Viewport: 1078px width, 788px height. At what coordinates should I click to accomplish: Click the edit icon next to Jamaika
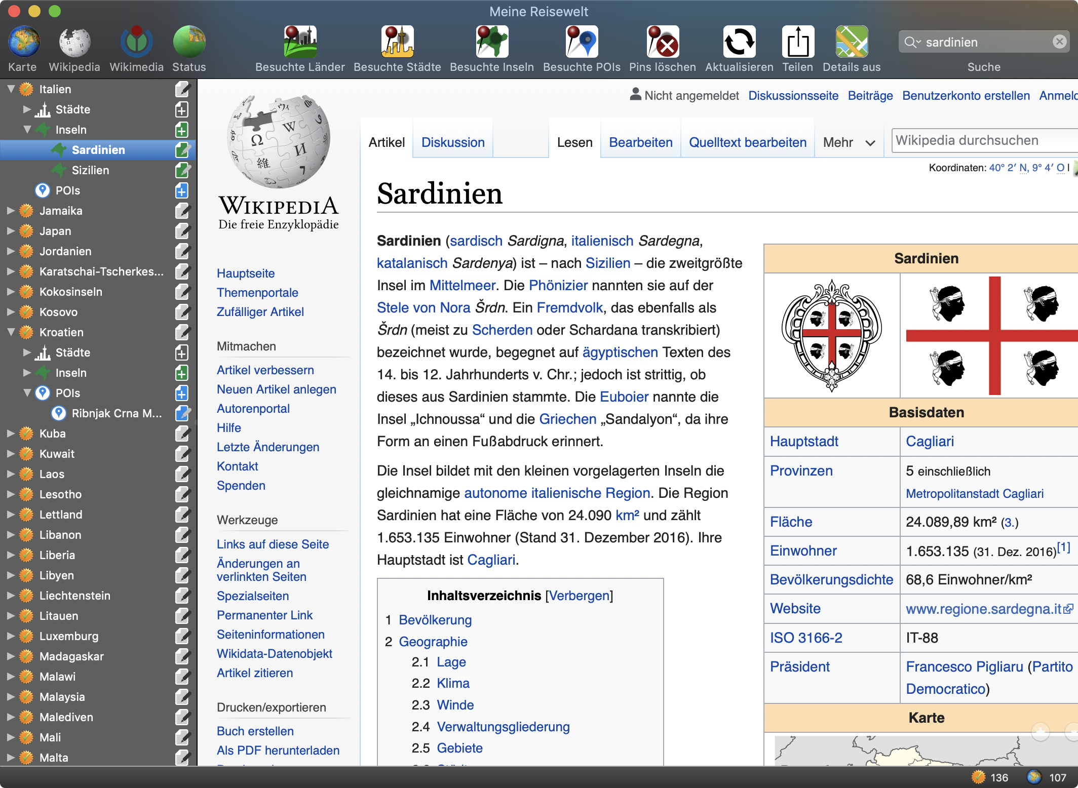[182, 211]
